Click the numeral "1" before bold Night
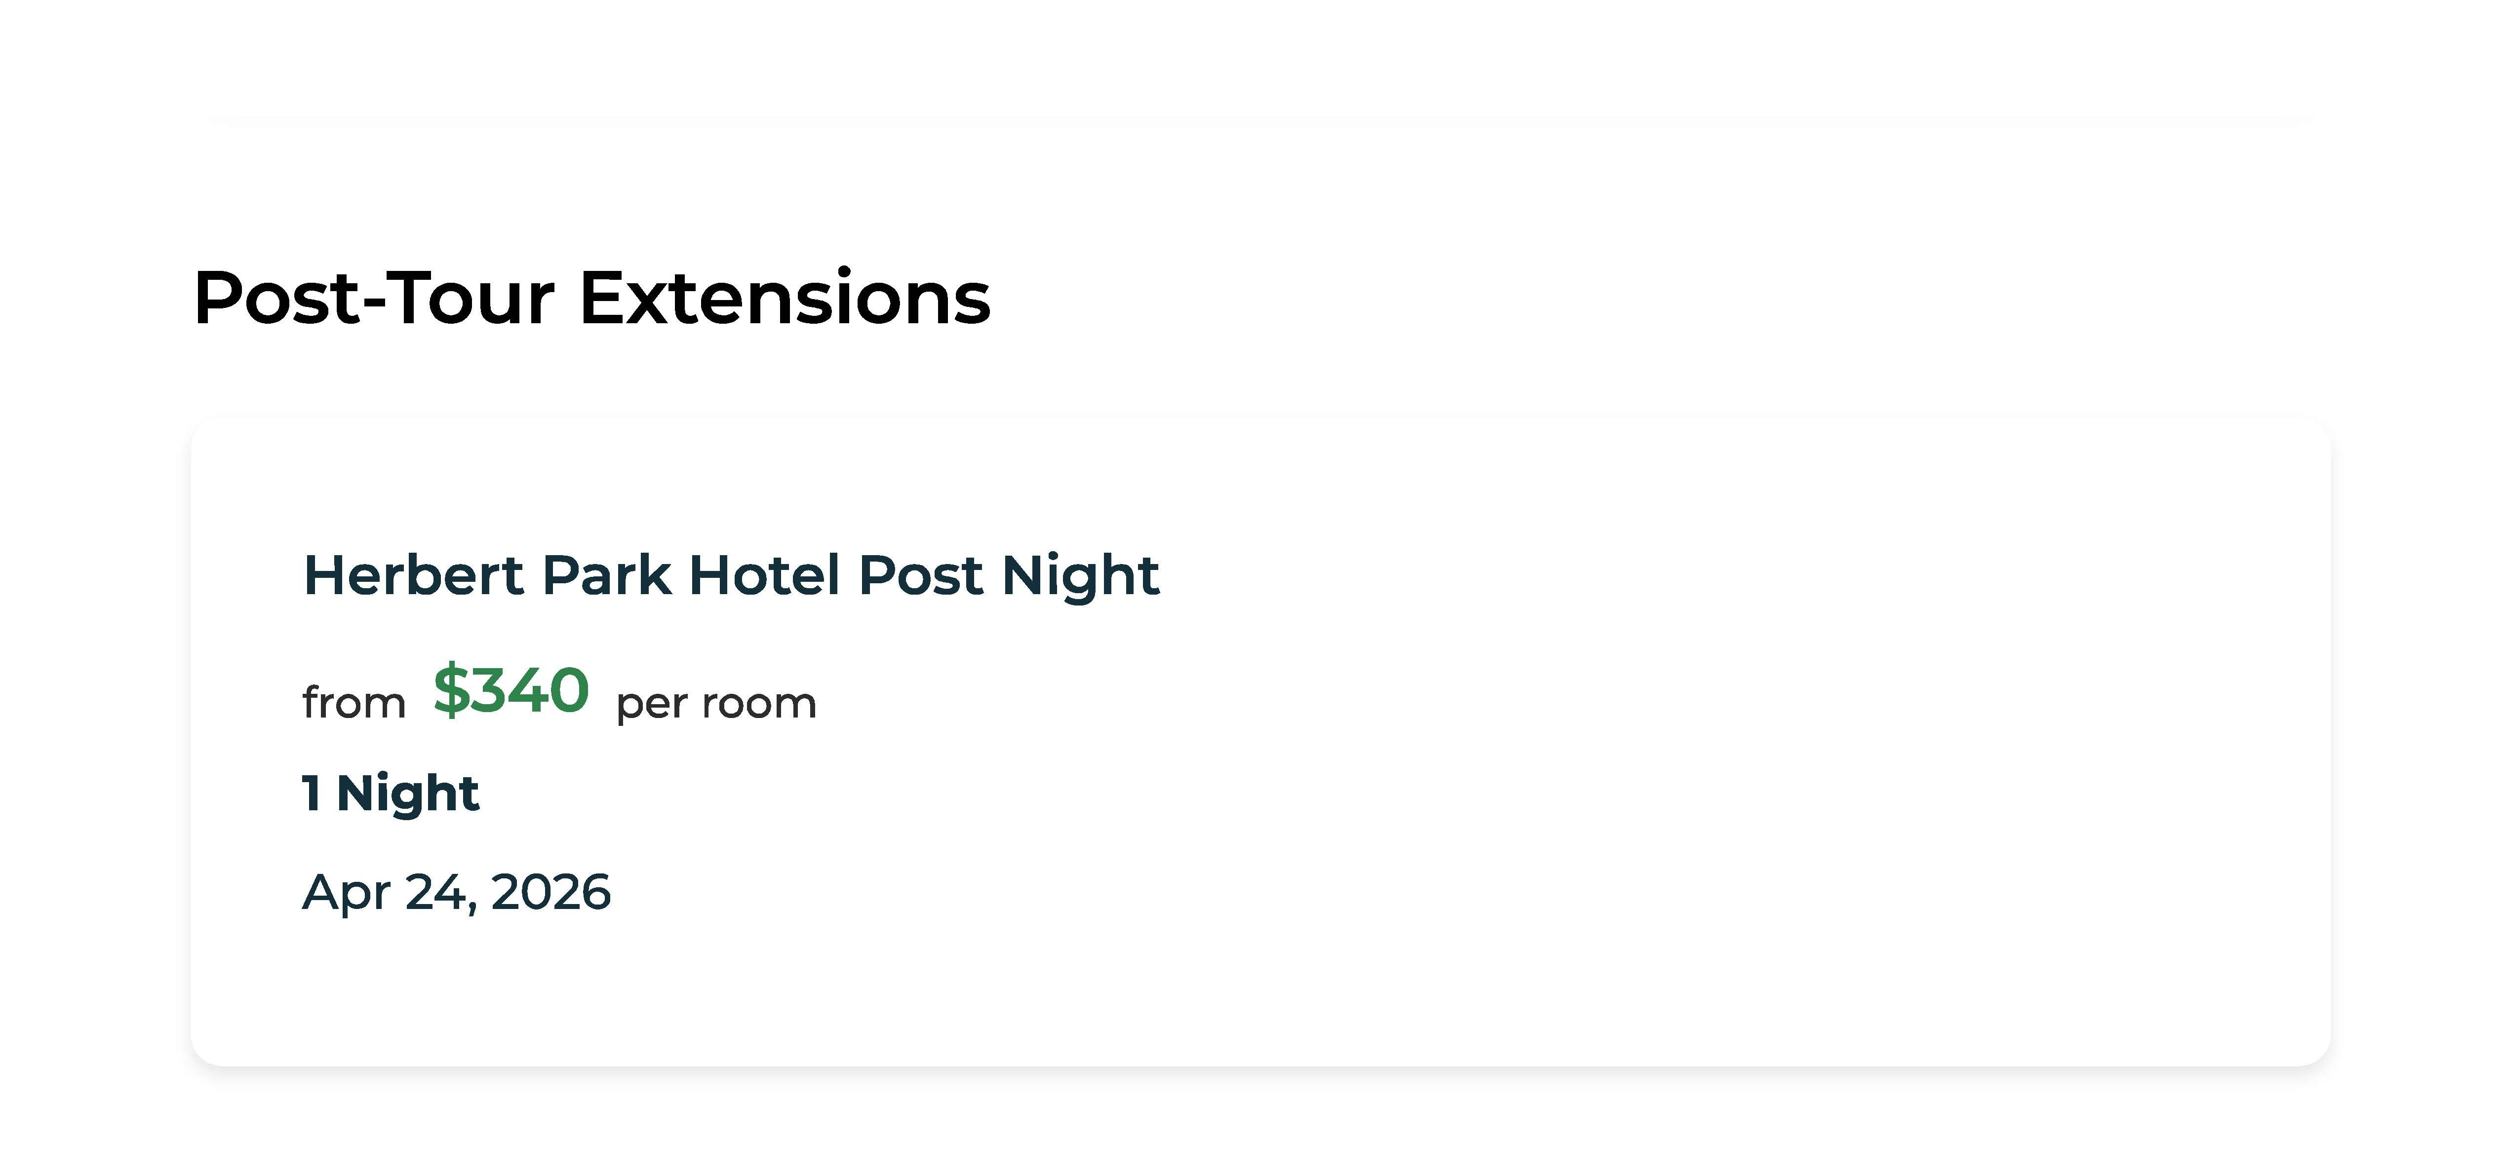Image resolution: width=2514 pixels, height=1171 pixels. (x=312, y=793)
